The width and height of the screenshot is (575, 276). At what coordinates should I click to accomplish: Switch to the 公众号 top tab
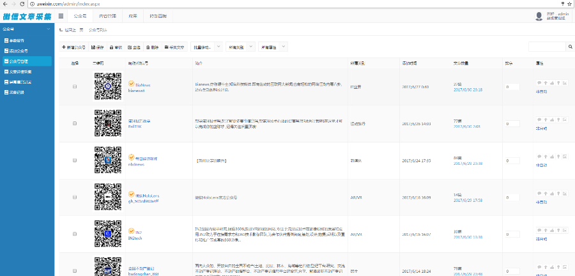pyautogui.click(x=80, y=16)
